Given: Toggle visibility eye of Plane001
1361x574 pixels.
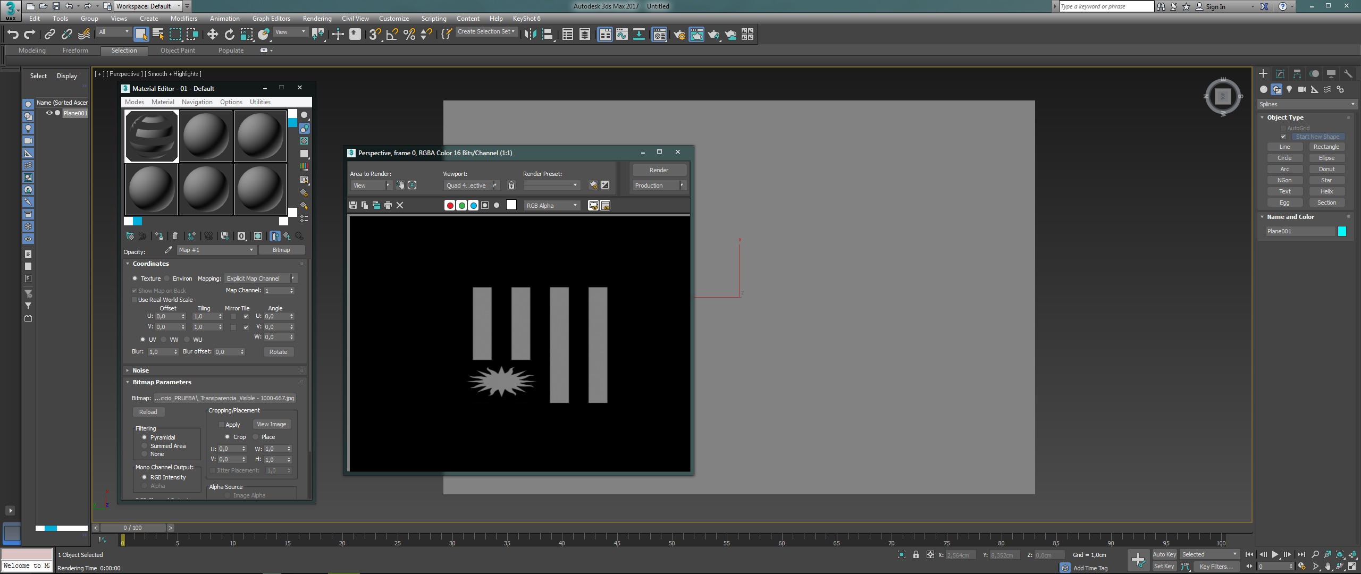Looking at the screenshot, I should point(49,113).
